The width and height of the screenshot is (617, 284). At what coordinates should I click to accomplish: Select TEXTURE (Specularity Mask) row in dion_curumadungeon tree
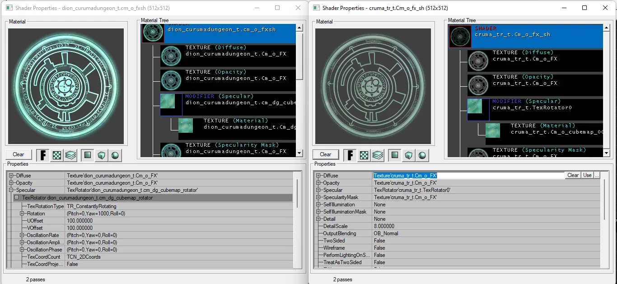228,149
